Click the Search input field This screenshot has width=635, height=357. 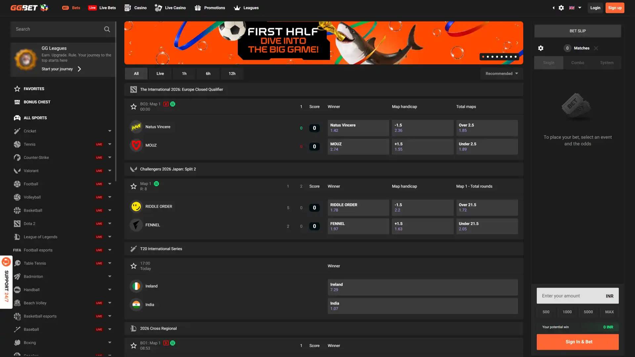pyautogui.click(x=63, y=29)
